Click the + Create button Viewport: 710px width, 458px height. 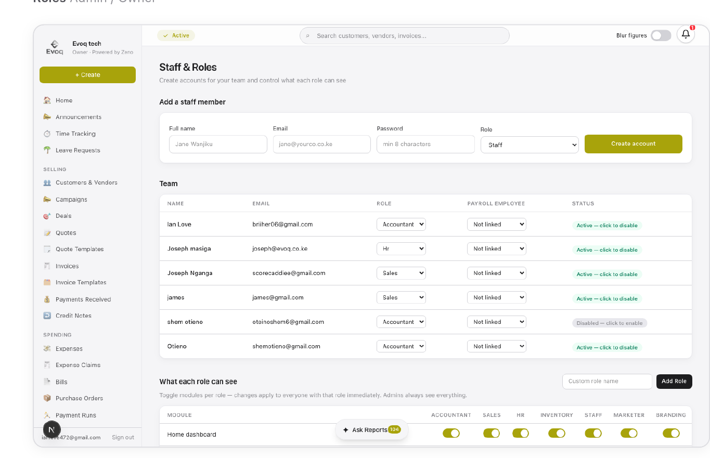click(87, 75)
